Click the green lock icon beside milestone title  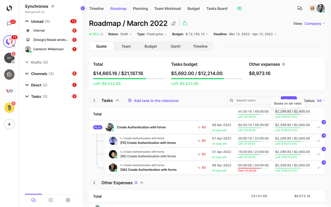(x=185, y=23)
